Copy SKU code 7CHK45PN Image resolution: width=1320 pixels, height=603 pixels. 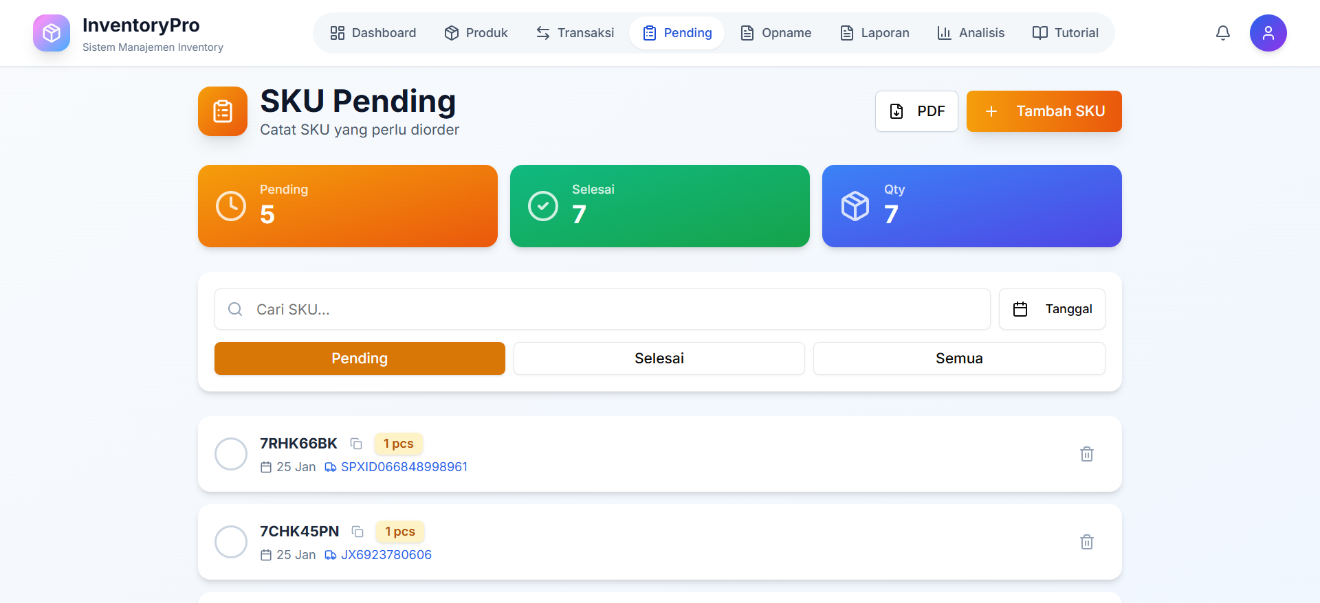click(357, 532)
